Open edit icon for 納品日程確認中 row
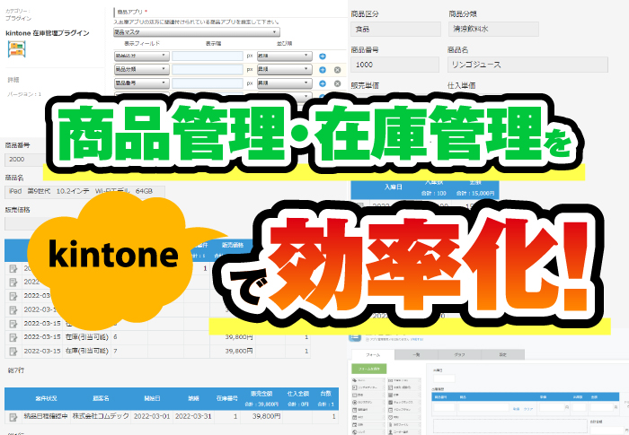 coord(13,417)
